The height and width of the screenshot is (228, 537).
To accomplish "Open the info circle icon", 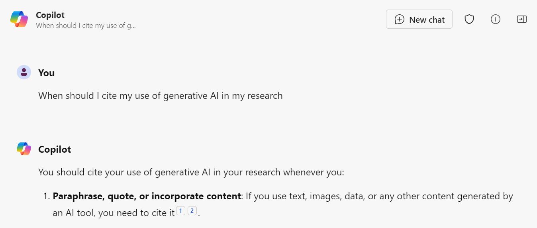I will [495, 19].
